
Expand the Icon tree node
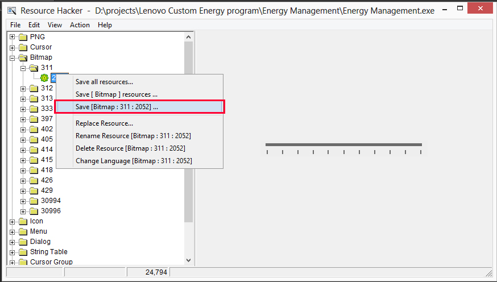pos(12,222)
